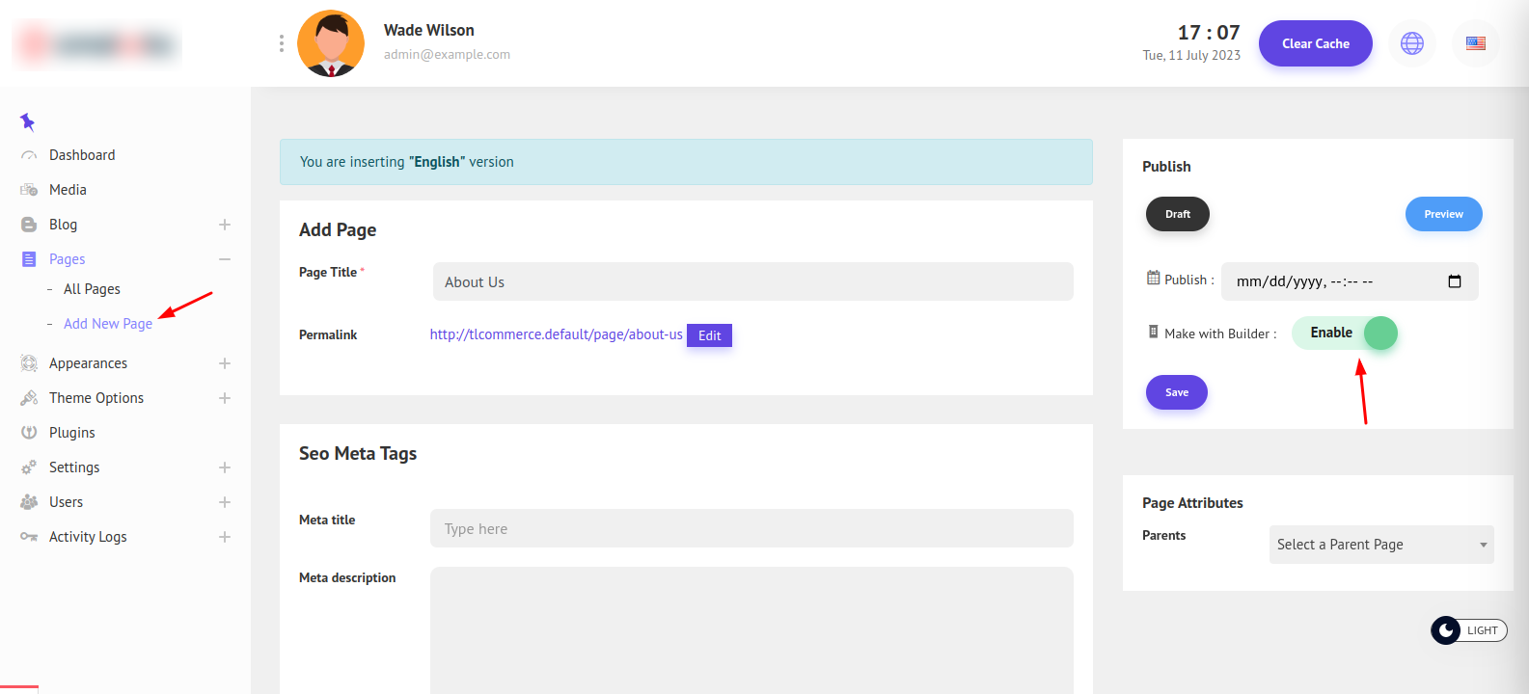Click Wade Wilson's profile avatar
Viewport: 1529px width, 694px height.
[x=331, y=43]
